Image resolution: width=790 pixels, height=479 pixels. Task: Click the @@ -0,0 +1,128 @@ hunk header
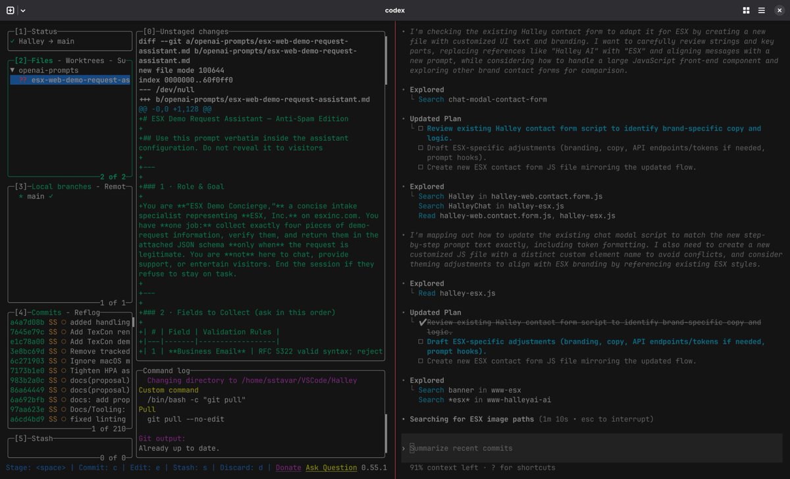[175, 109]
